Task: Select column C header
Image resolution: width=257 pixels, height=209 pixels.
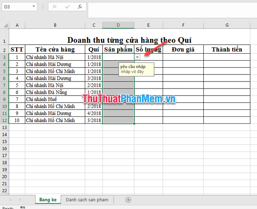Action: pos(94,25)
